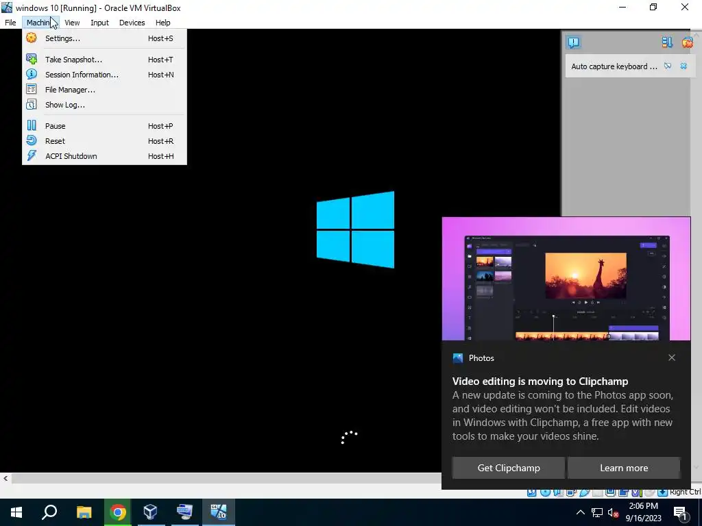Launch File Manager from Machine menu

coord(104,90)
